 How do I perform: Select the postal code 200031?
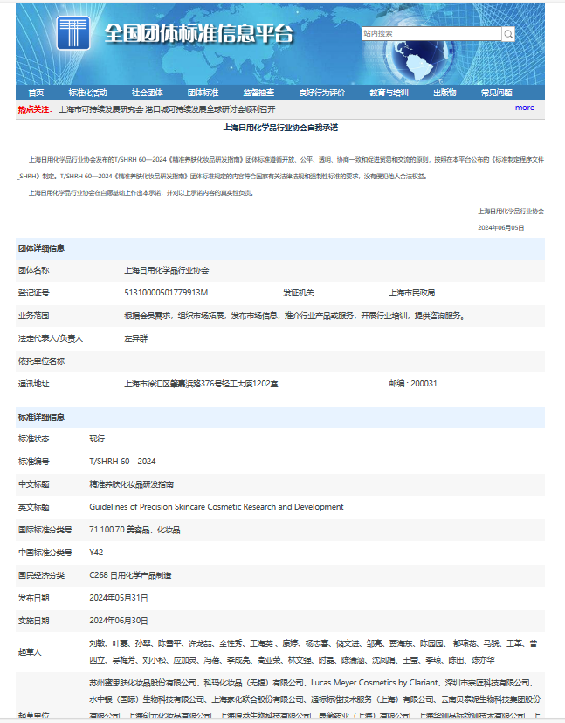coord(424,384)
